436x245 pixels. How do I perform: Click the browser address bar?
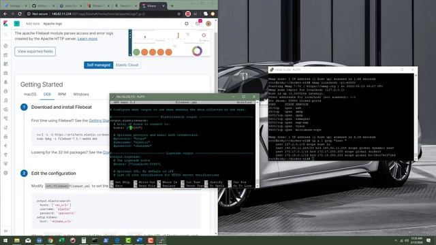[x=103, y=14]
